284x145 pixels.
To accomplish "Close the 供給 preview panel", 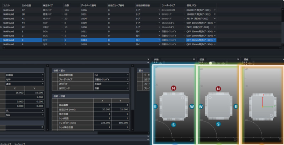I will click(194, 59).
